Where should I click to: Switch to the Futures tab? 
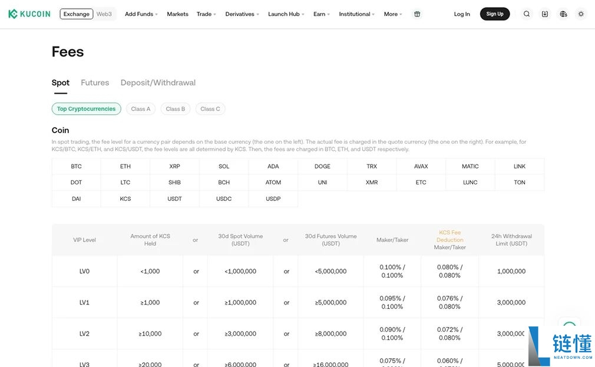pyautogui.click(x=95, y=82)
